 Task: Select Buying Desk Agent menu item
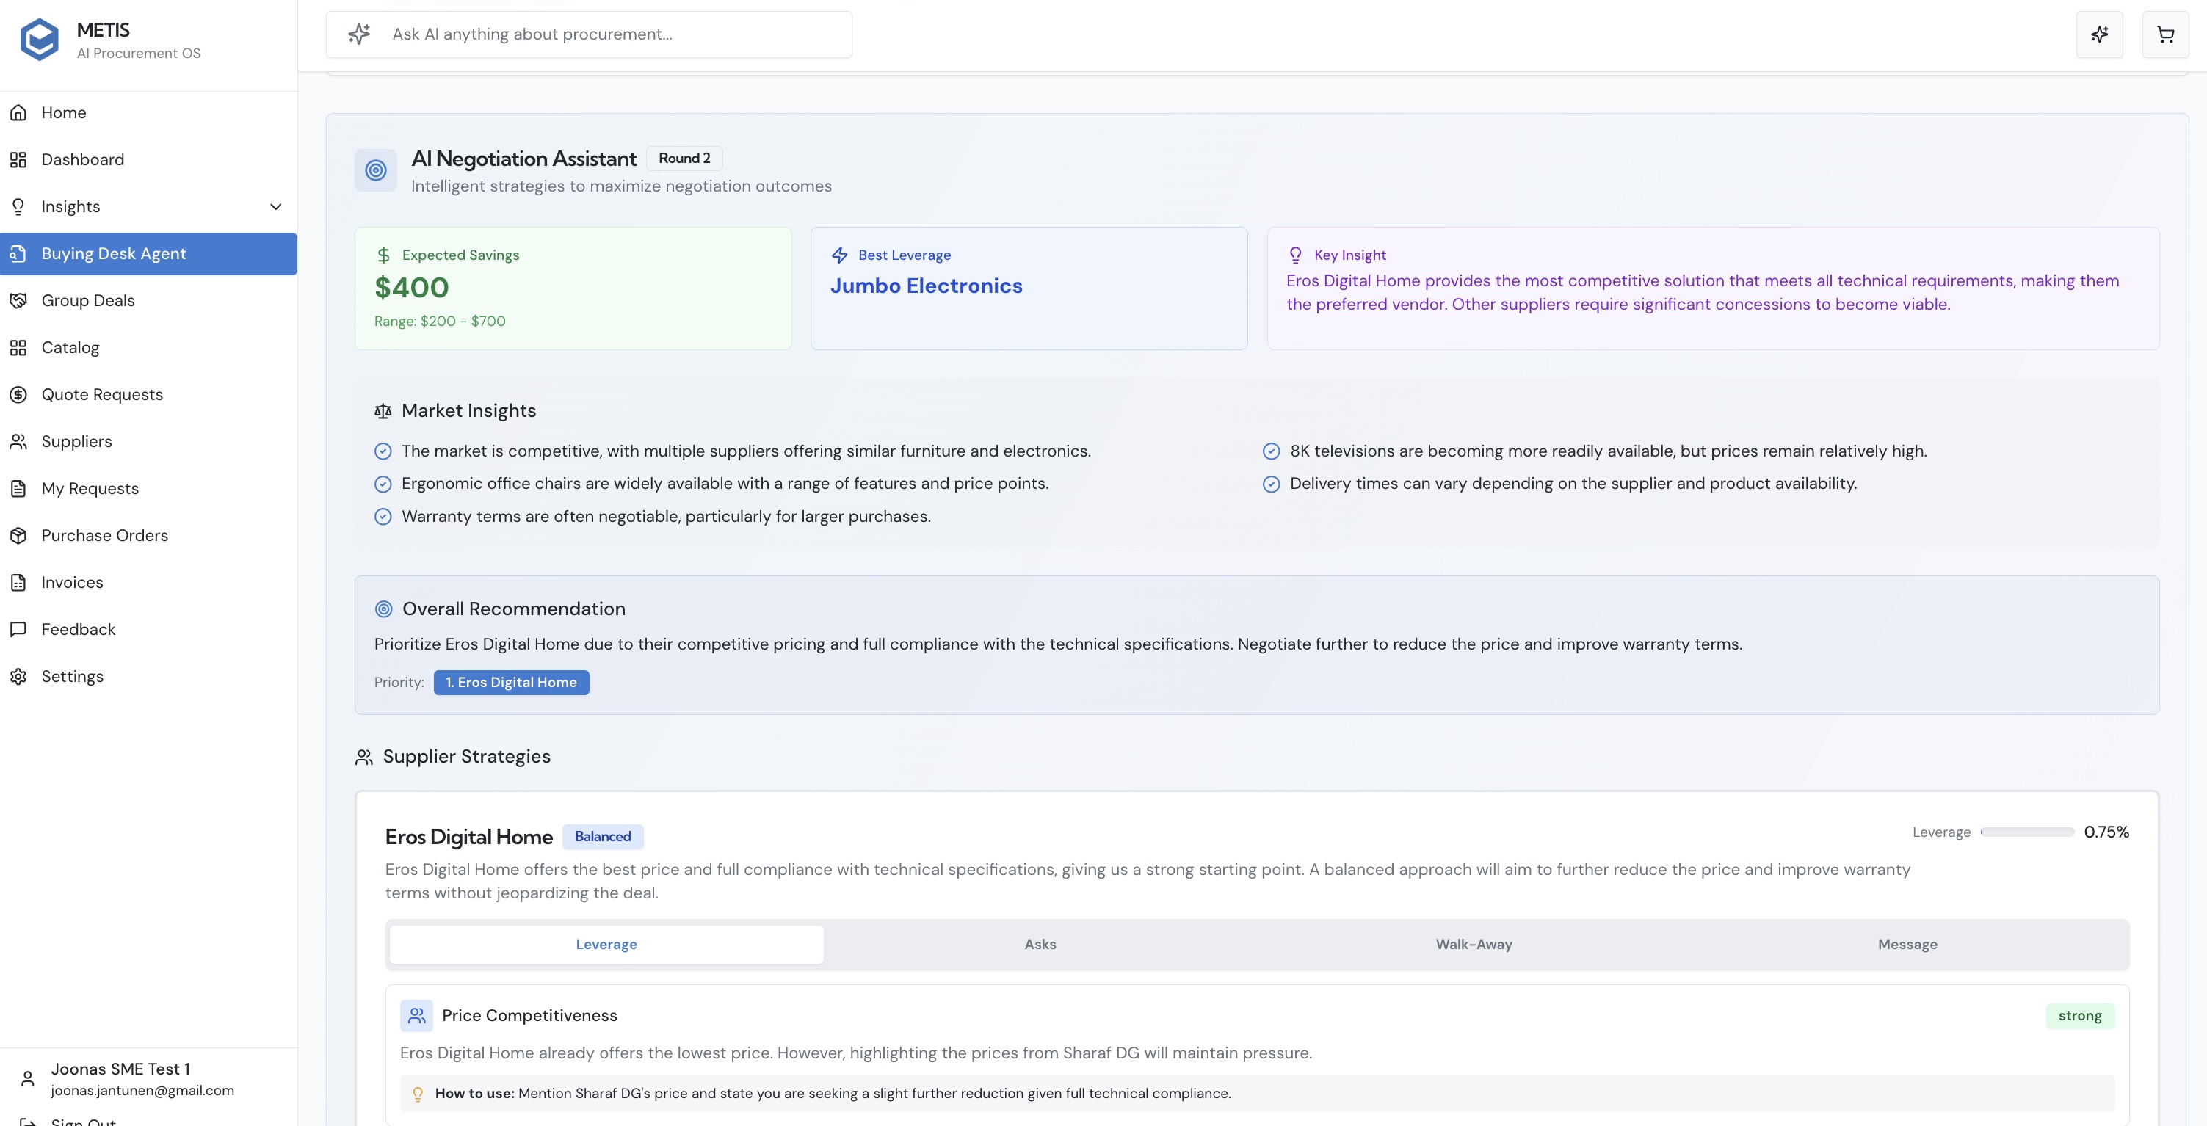149,253
